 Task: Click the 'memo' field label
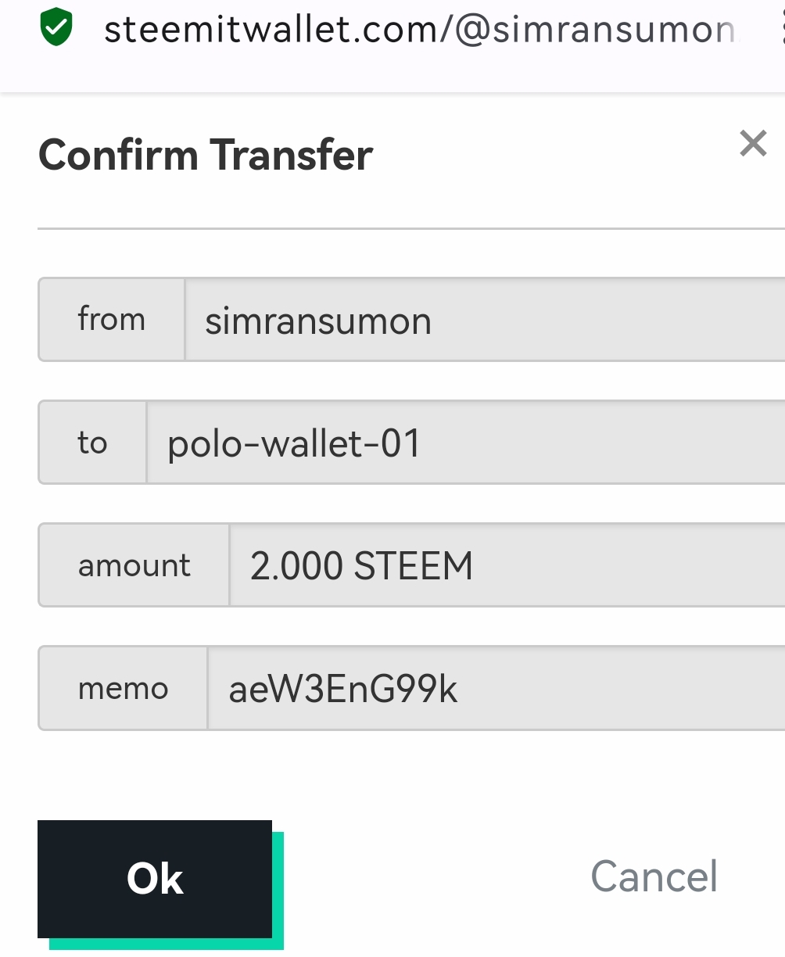pyautogui.click(x=123, y=688)
